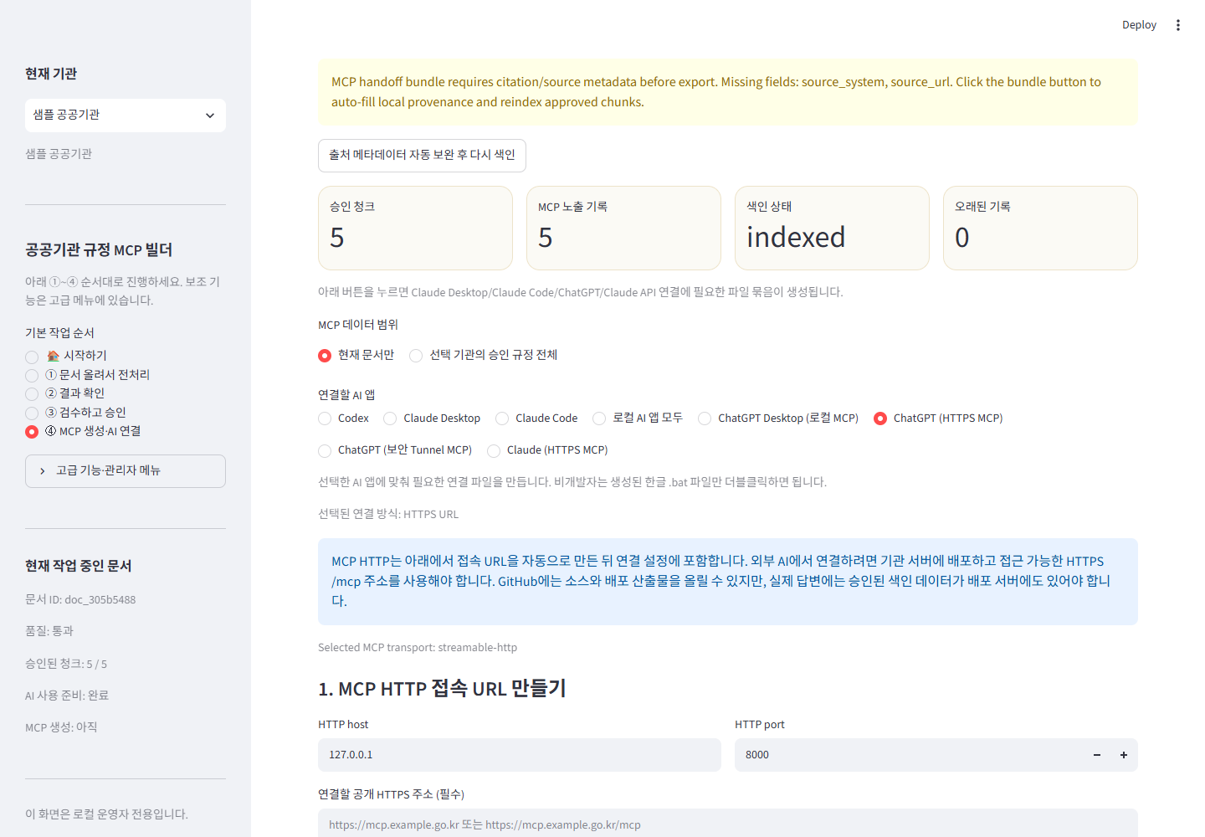Viewport: 1205px width, 837px height.
Task: Click the 색인 상태 indexed metric value
Action: click(x=796, y=238)
